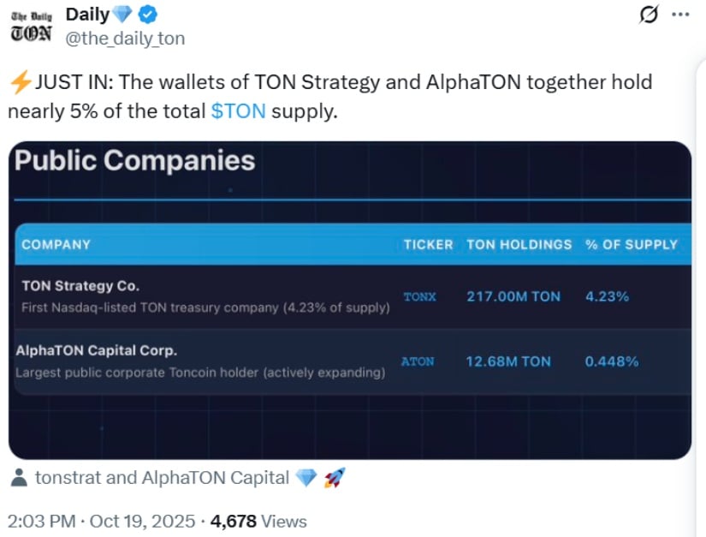Image resolution: width=706 pixels, height=537 pixels.
Task: Click the $TON cashtag link
Action: tap(238, 111)
